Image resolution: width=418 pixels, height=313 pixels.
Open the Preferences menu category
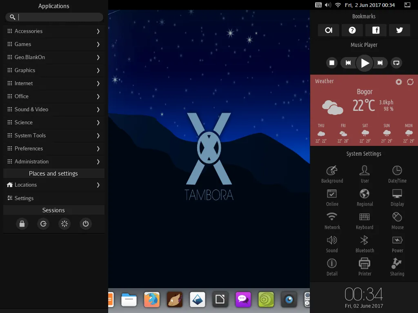click(x=53, y=148)
